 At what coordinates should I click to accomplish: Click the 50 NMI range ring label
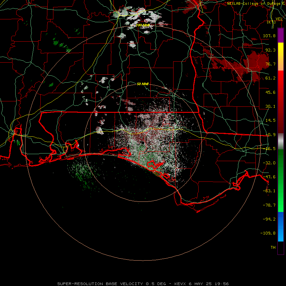[143, 84]
